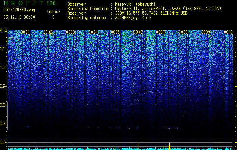Click the 0831 time marker
The image size is (237, 150).
coord(25,32)
